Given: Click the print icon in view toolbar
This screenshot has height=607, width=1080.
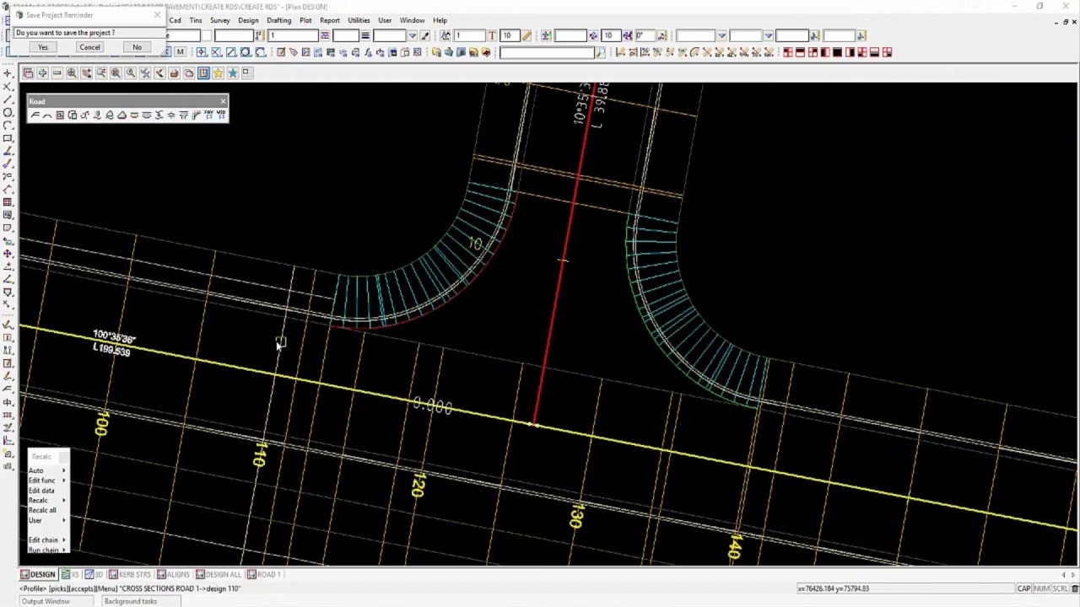Looking at the screenshot, I should [174, 73].
